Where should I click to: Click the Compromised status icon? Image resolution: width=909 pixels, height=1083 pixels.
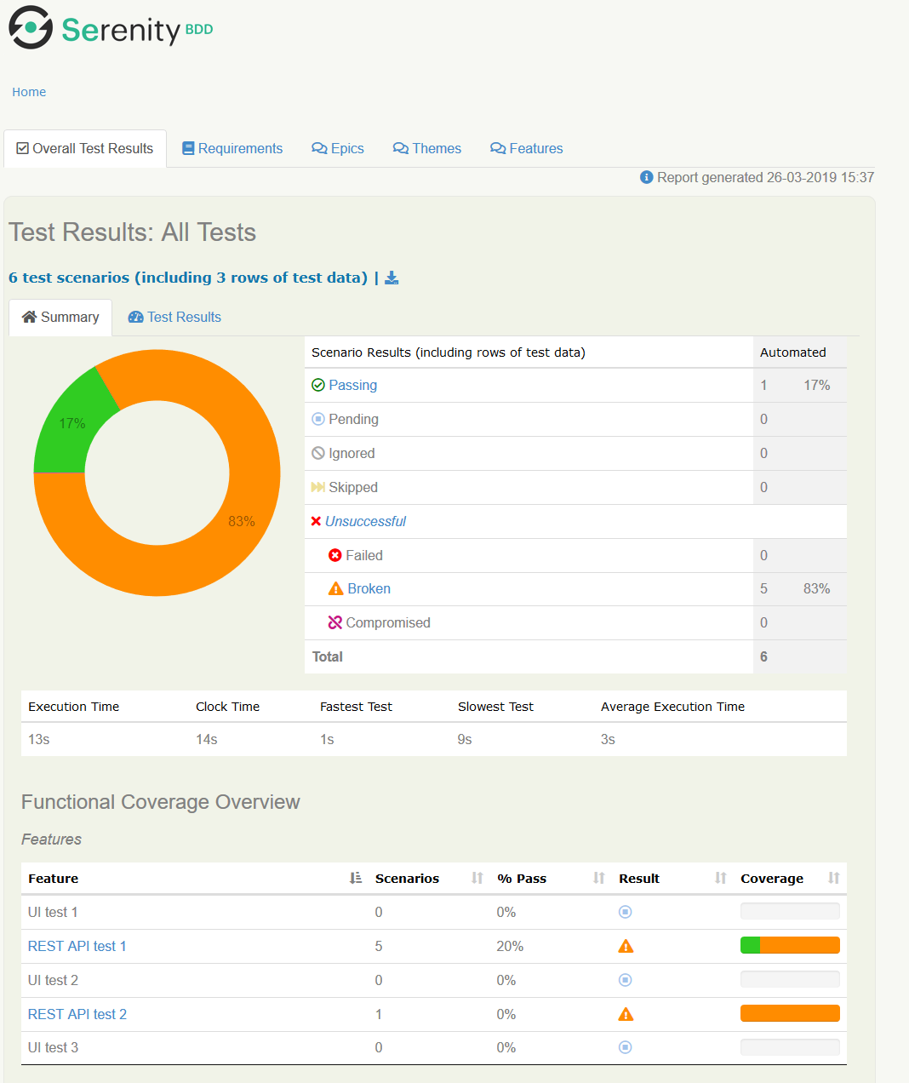pyautogui.click(x=335, y=622)
